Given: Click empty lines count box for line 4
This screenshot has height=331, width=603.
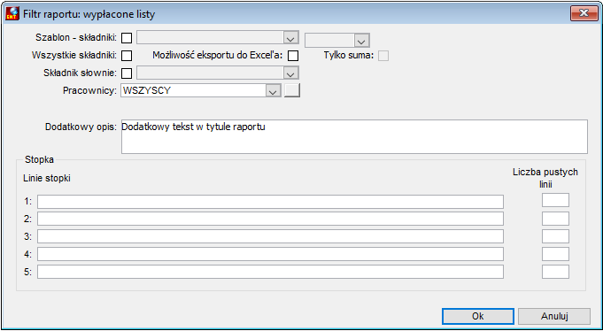Looking at the screenshot, I should [x=555, y=254].
